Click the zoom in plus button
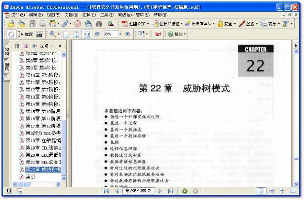Viewport: 304px width, 200px height. [x=128, y=34]
